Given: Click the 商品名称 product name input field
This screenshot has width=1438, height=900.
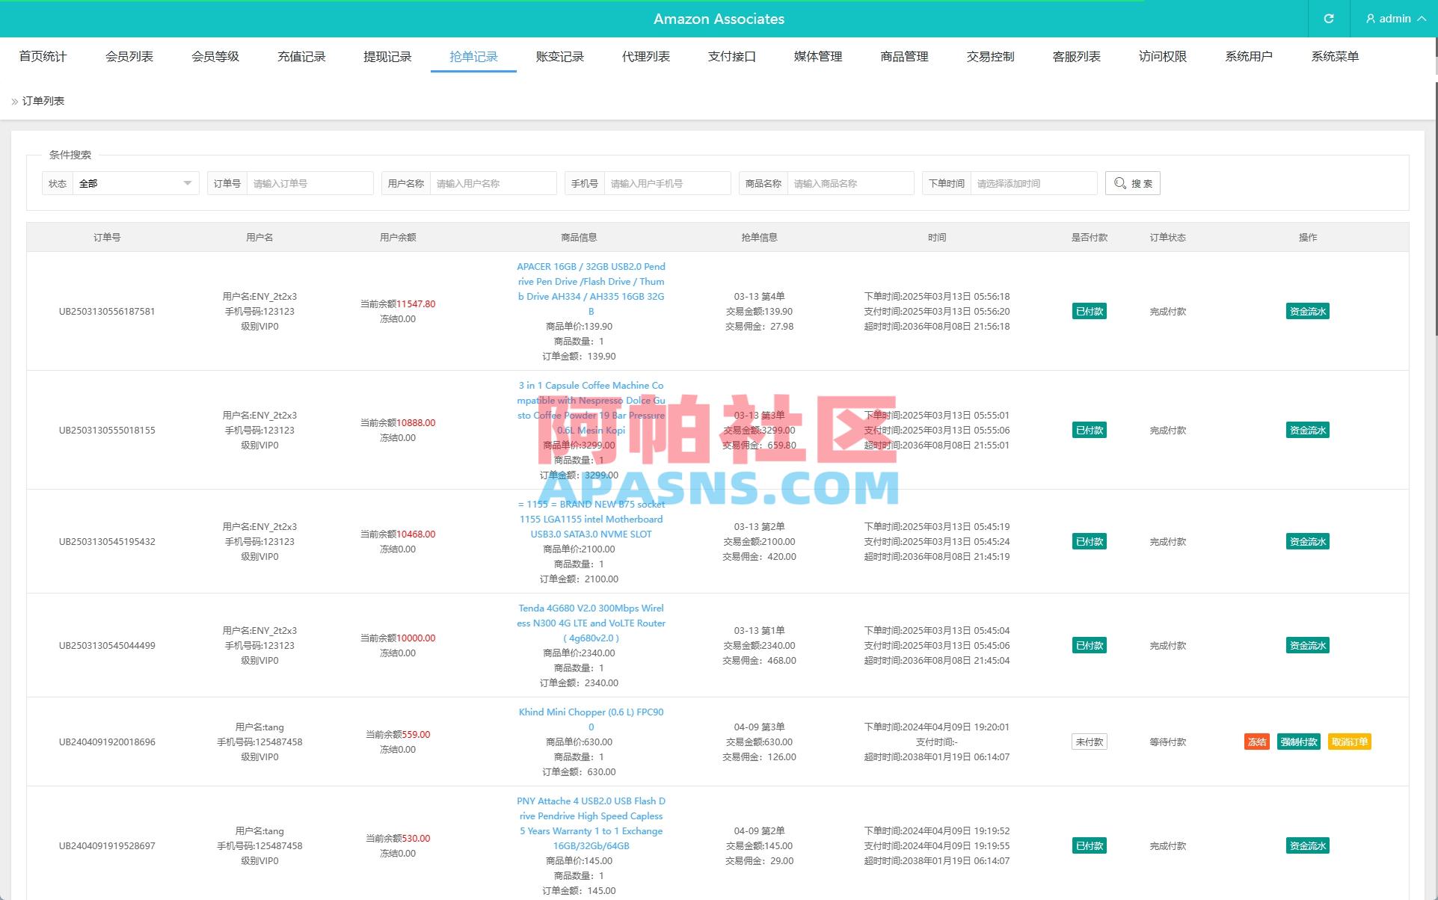Looking at the screenshot, I should pos(850,182).
